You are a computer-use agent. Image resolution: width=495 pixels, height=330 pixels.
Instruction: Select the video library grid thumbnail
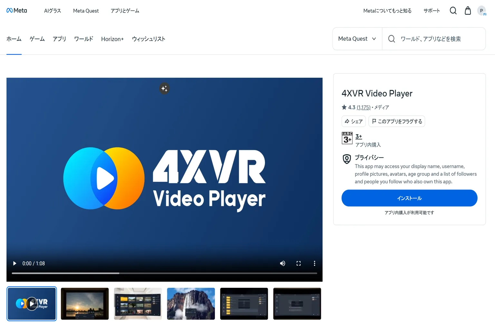pos(138,304)
